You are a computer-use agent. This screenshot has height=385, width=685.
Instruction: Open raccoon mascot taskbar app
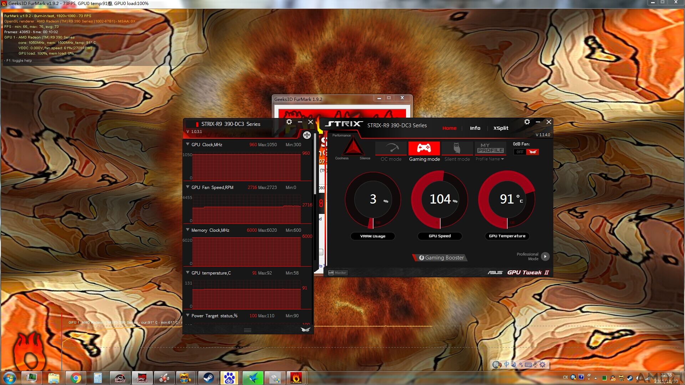pyautogui.click(x=185, y=378)
